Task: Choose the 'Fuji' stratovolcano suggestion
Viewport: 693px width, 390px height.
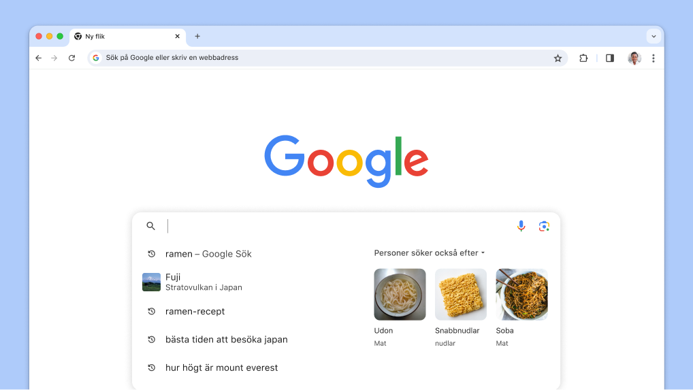Action: click(203, 282)
